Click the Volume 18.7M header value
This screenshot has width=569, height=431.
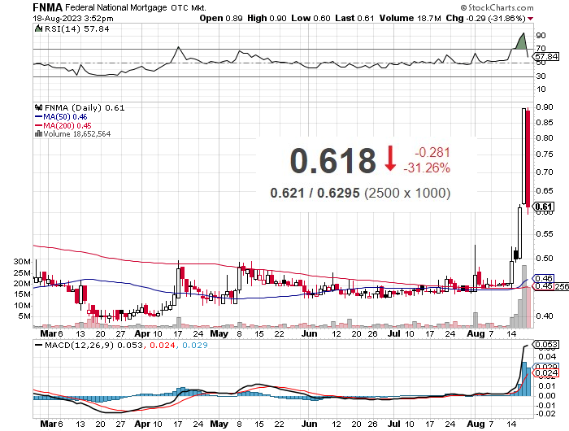coord(410,18)
